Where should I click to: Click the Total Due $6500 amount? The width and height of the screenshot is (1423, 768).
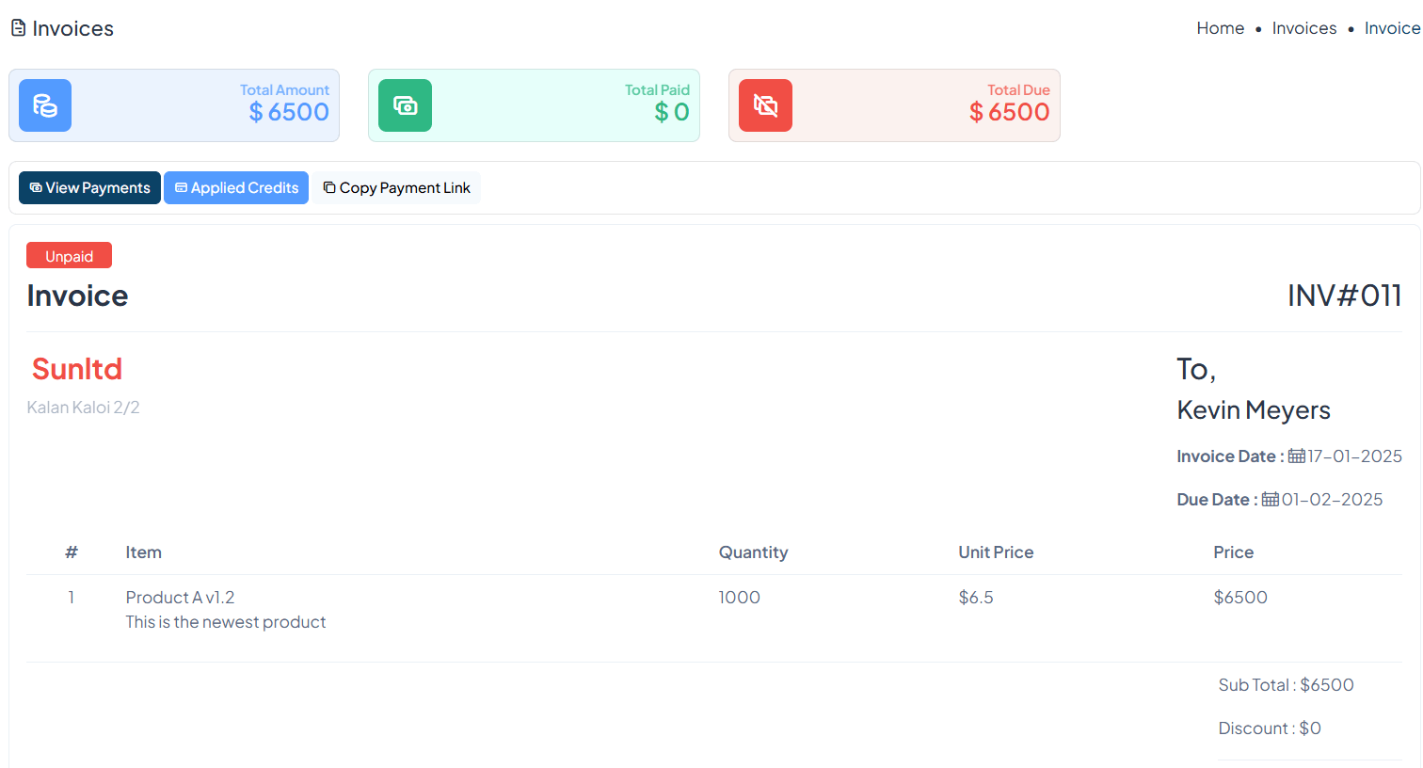[1009, 112]
